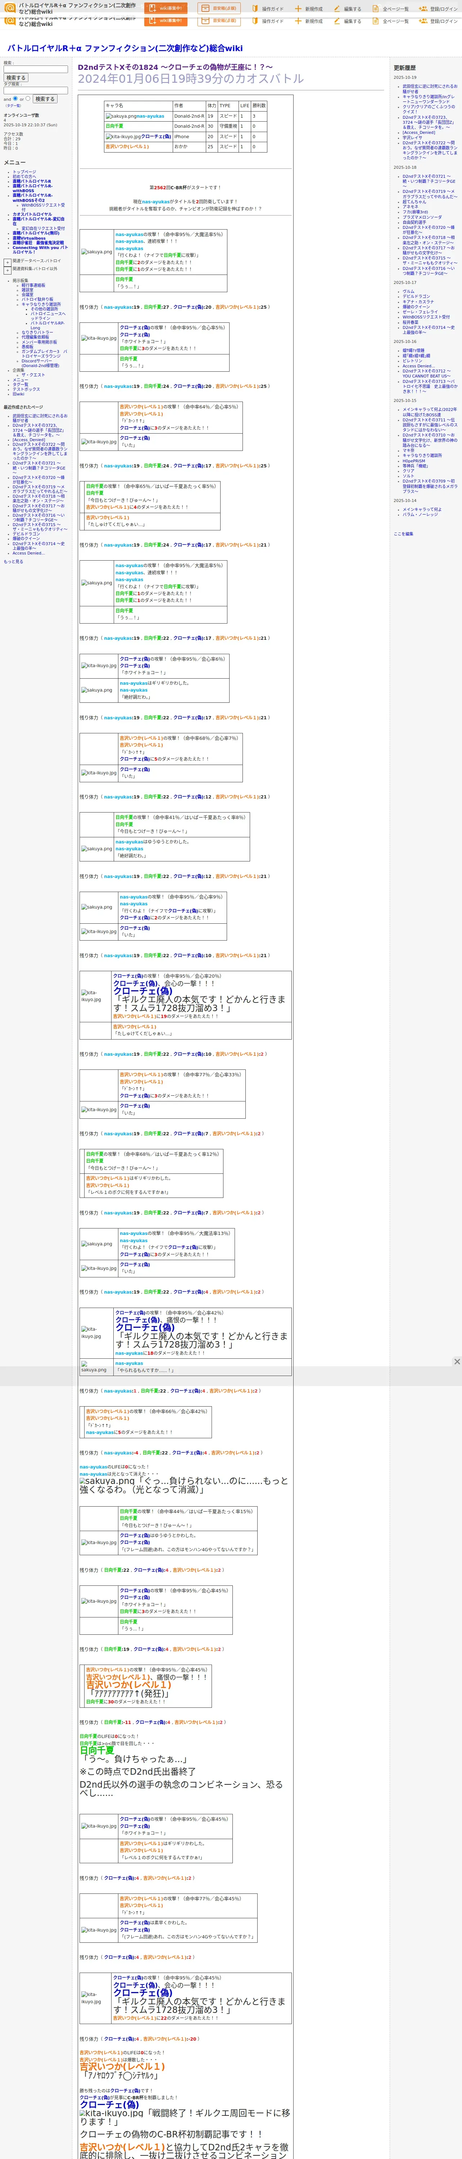This screenshot has width=462, height=2159.
Task: Open H0pePRiSM in 更新履歴
Action: (x=413, y=461)
